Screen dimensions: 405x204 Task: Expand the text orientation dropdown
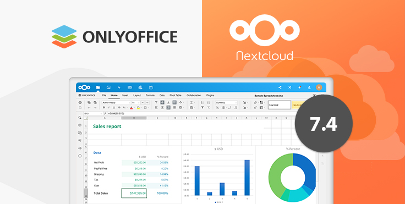(x=184, y=103)
